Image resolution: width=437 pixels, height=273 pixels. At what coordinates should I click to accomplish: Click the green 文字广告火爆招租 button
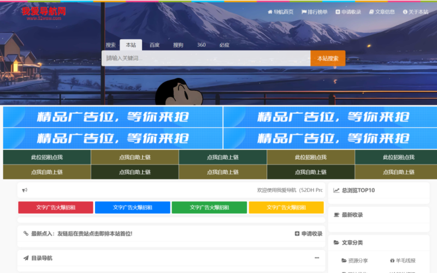[x=209, y=208]
